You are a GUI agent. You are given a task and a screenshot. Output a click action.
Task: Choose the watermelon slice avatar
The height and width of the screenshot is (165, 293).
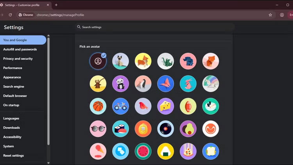pyautogui.click(x=143, y=151)
